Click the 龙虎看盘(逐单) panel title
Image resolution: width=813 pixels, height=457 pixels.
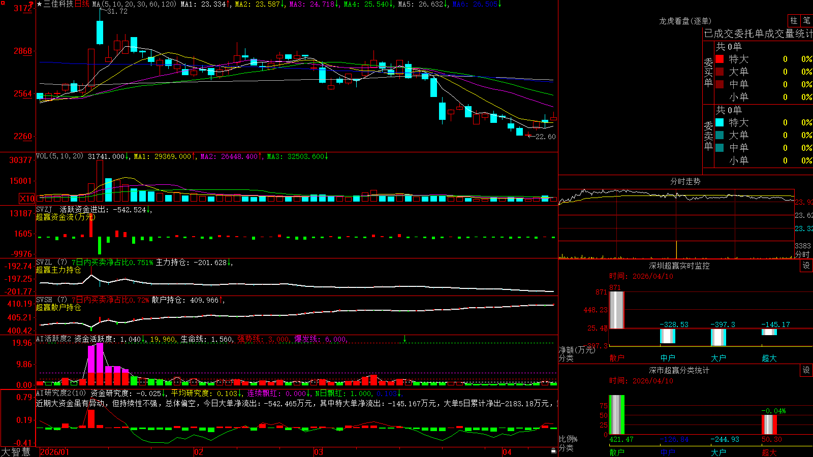pos(685,21)
